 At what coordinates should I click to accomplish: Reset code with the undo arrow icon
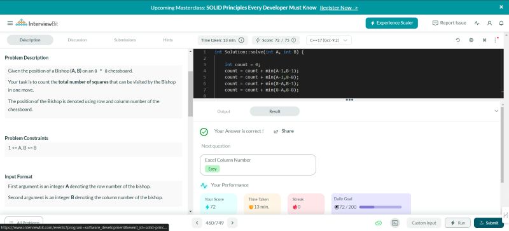(x=457, y=40)
